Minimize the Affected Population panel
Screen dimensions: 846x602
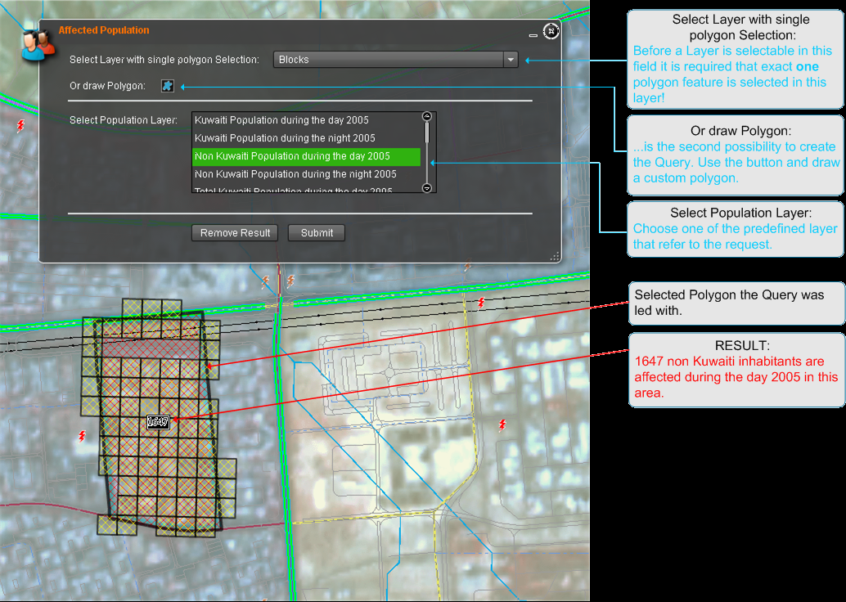pyautogui.click(x=533, y=35)
